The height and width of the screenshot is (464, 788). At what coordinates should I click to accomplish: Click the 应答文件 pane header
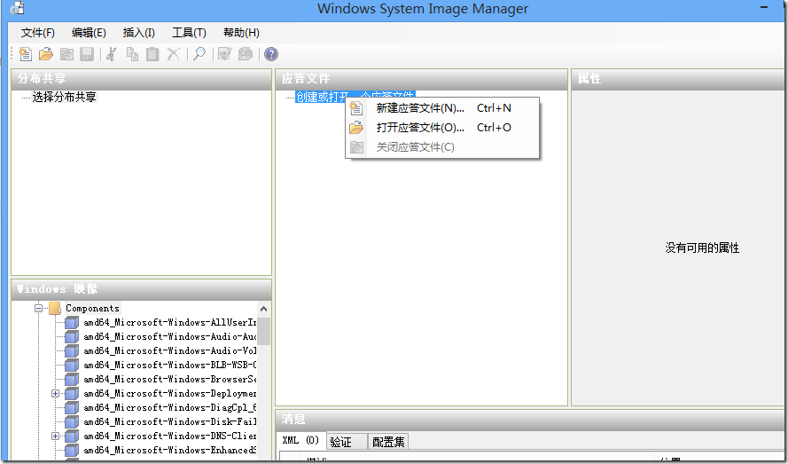click(421, 79)
